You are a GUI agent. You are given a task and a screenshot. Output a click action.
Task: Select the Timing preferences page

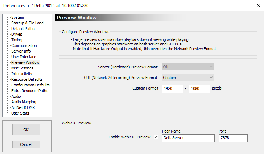17,40
